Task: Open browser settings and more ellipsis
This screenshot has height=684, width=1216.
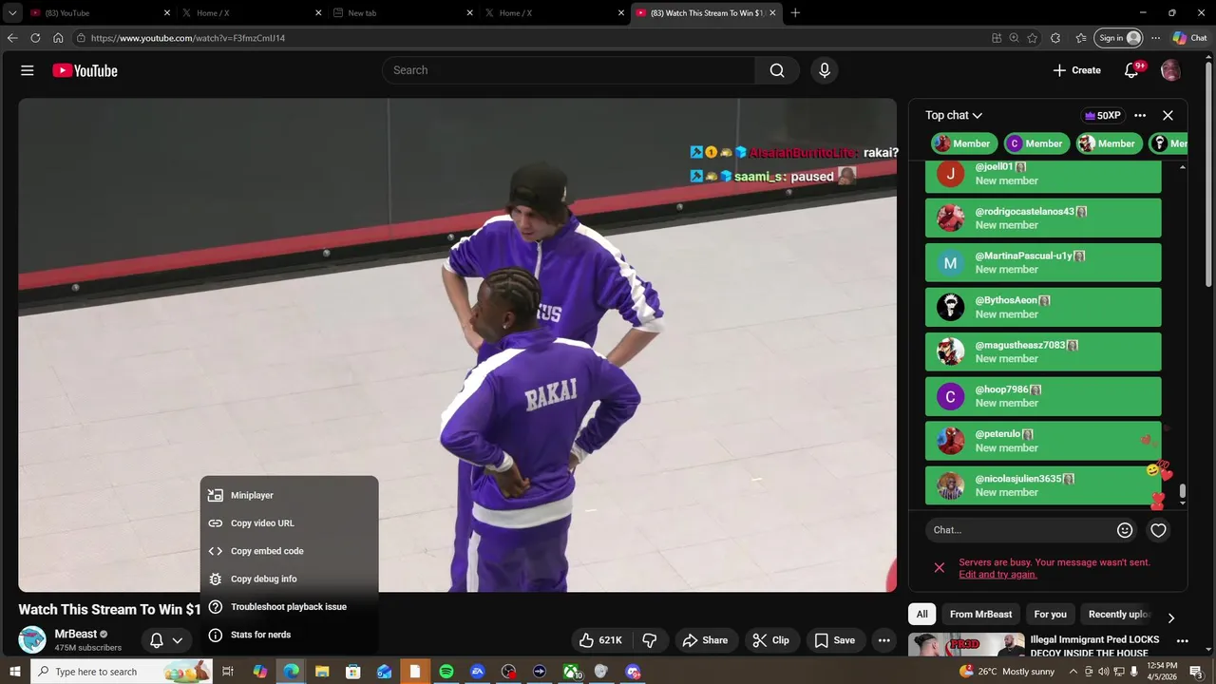Action: point(1155,38)
